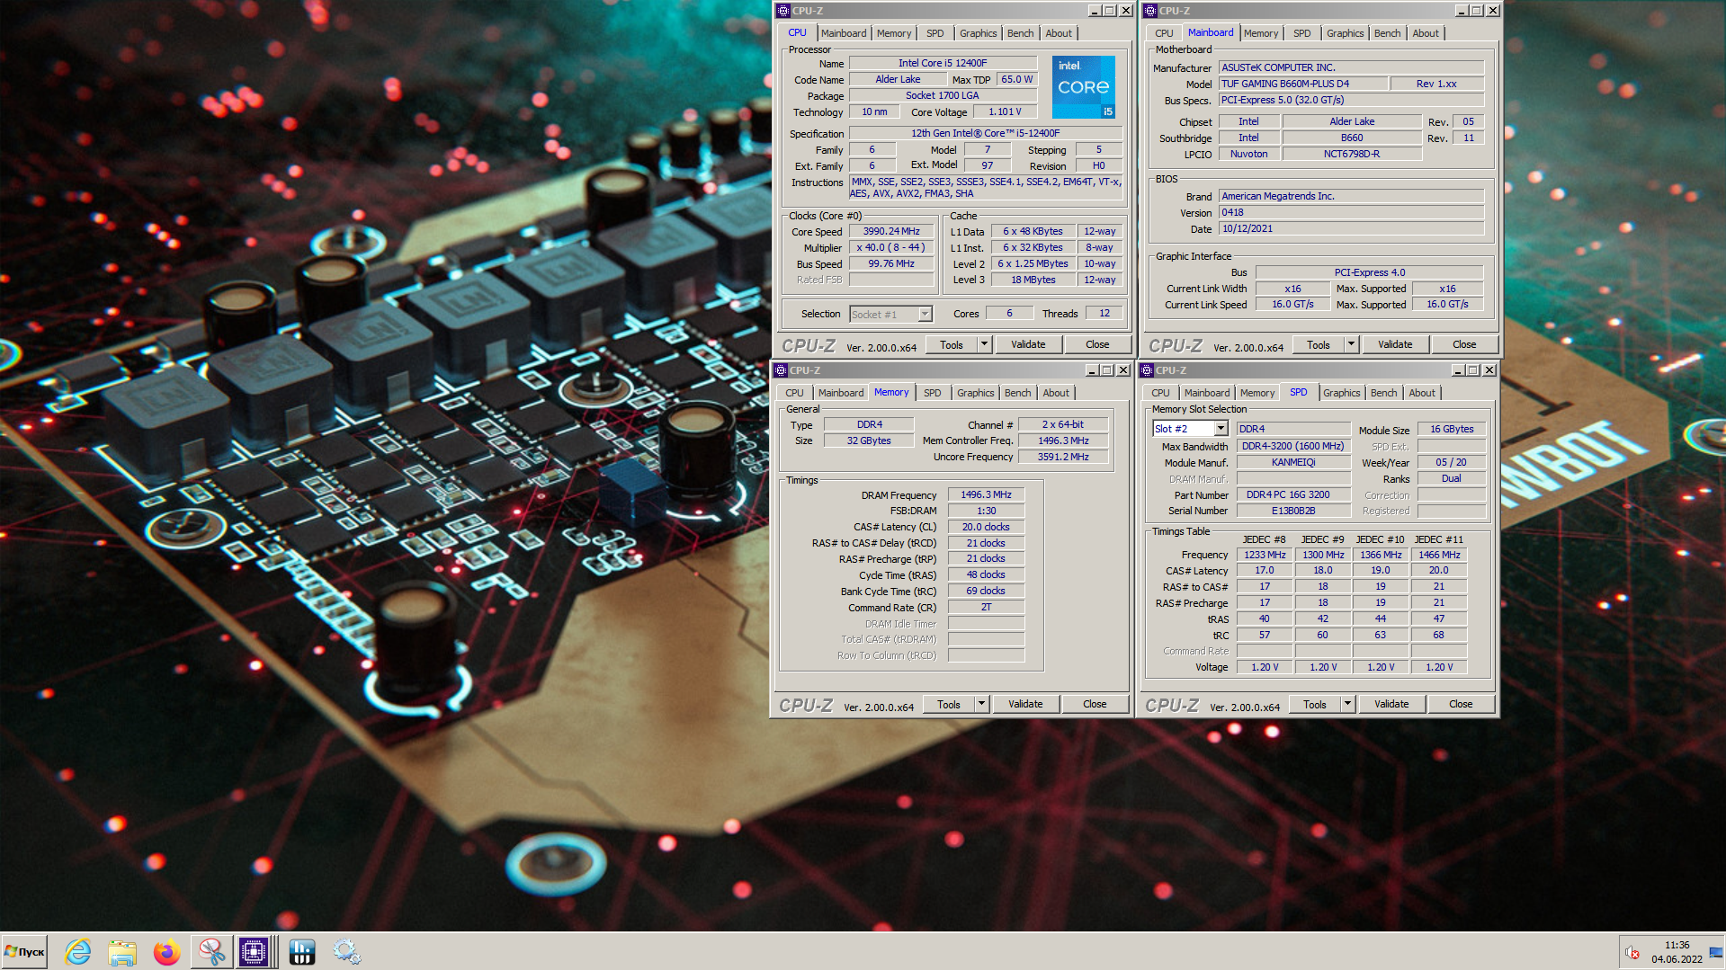The width and height of the screenshot is (1726, 970).
Task: Click Close button in Mainboard window
Action: 1464,344
